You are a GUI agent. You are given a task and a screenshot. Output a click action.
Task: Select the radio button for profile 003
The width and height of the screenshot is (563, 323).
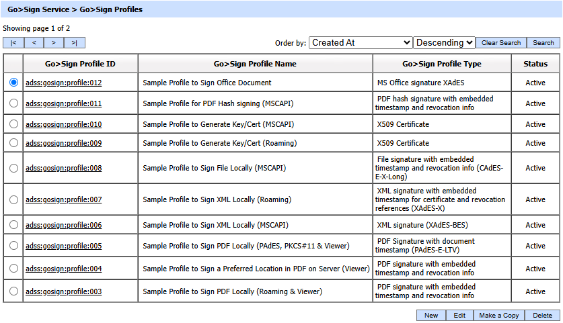click(13, 291)
